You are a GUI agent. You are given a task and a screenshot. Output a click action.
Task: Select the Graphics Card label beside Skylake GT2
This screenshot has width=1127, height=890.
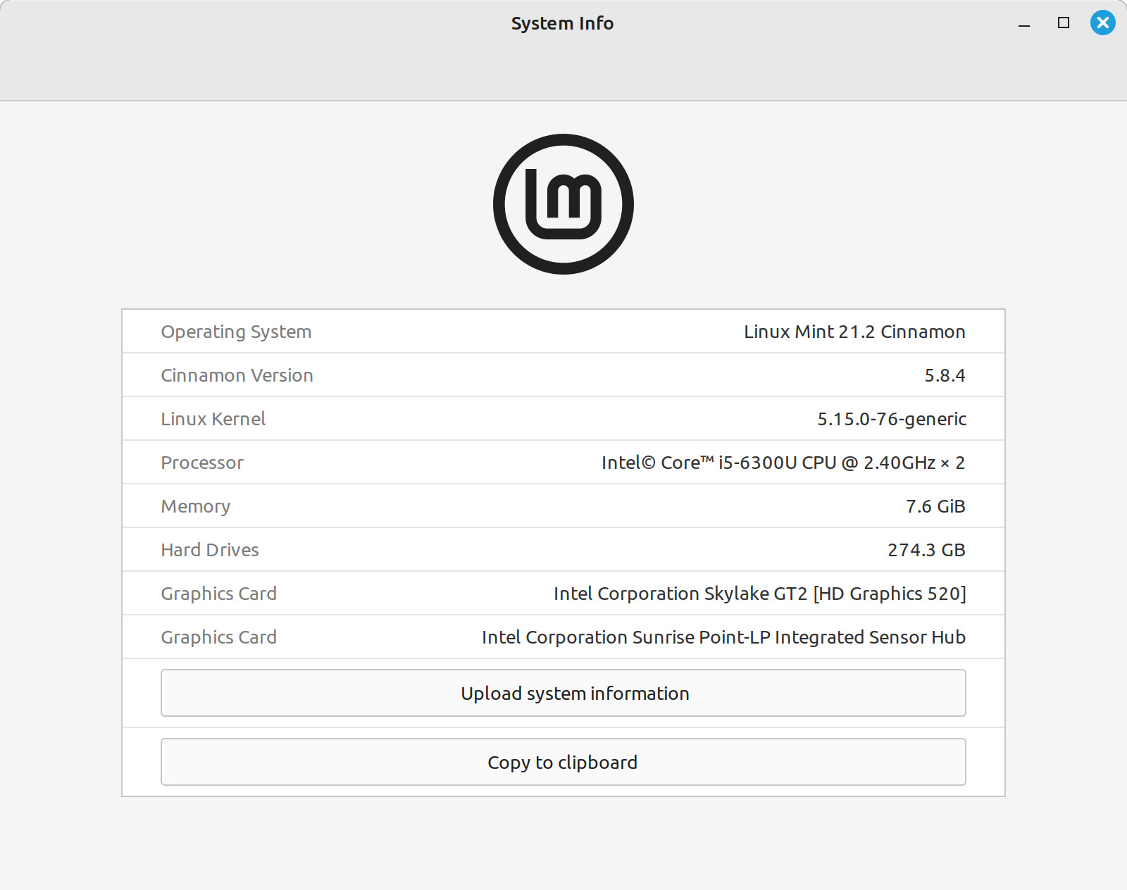point(219,594)
